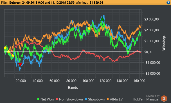Click the $3 000,00 axis label
The image size is (171, 103).
[x=152, y=19]
